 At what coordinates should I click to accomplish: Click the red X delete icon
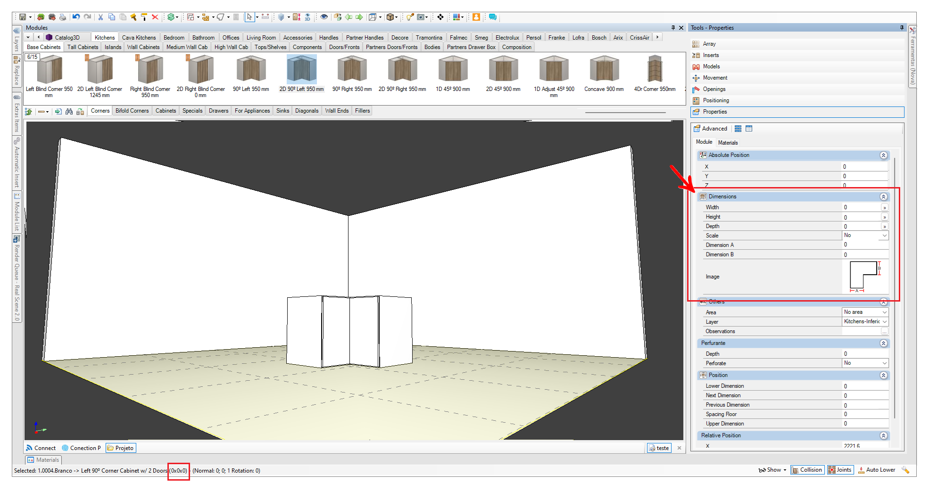pos(155,17)
